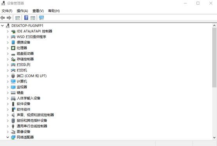Expand the 处理器 node

click(x=8, y=48)
